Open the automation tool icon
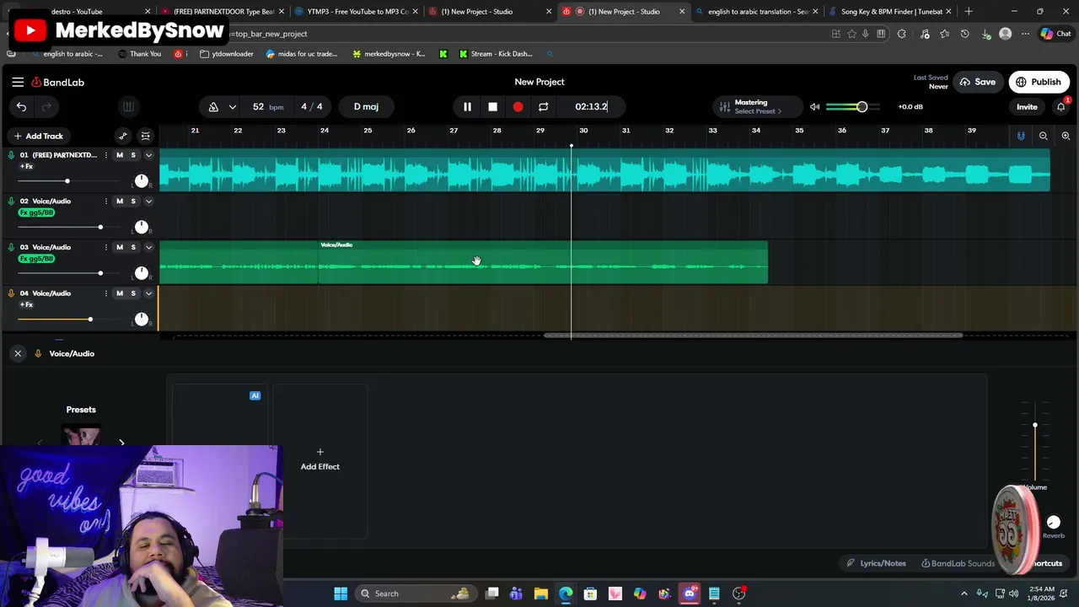1079x607 pixels. (x=123, y=136)
